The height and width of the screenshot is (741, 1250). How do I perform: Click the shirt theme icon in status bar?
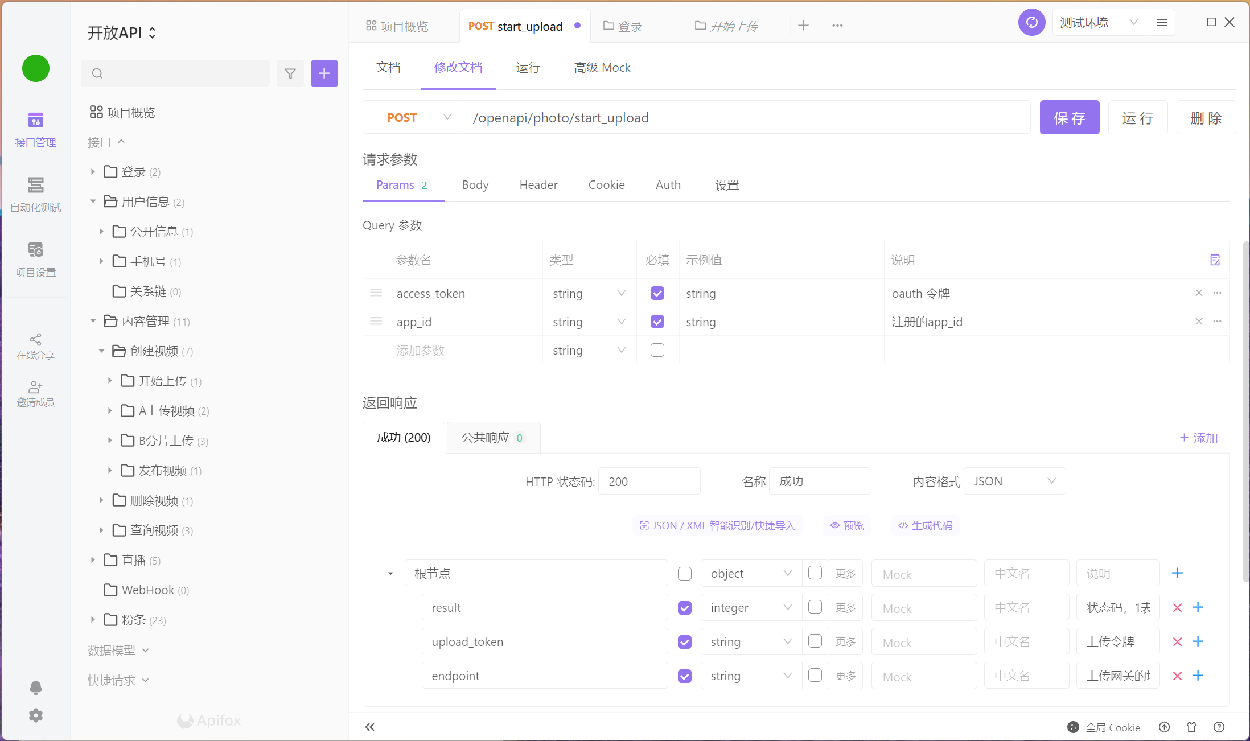click(x=1192, y=727)
